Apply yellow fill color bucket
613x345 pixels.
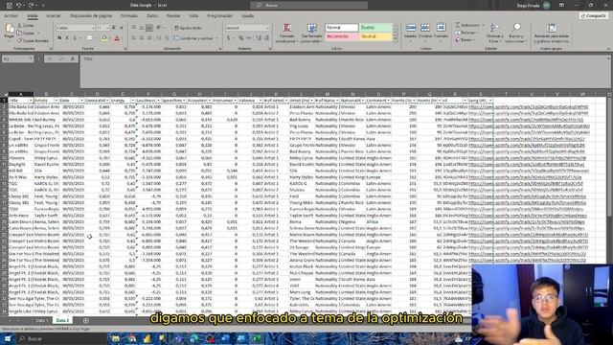pyautogui.click(x=104, y=38)
